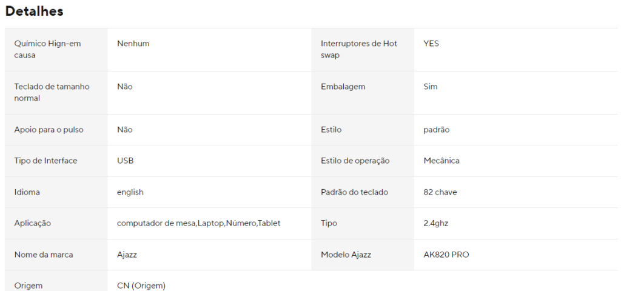Select the 82 chave keyboard layout value
This screenshot has height=291, width=621.
coord(440,192)
